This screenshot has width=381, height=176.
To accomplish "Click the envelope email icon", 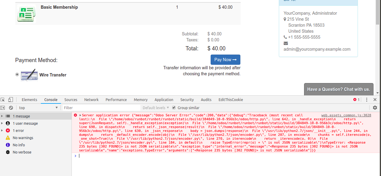I will coord(286,43).
